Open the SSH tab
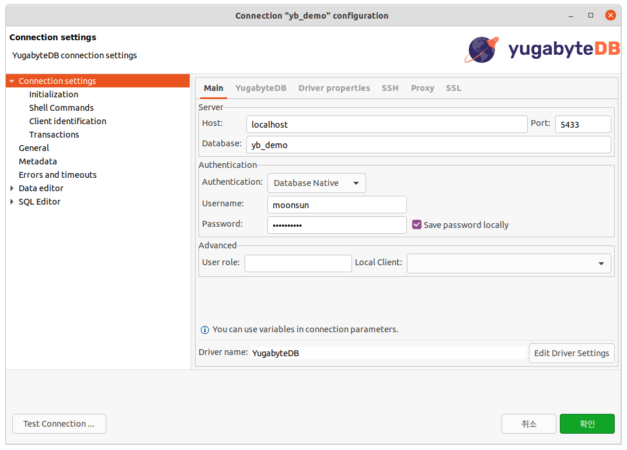Image resolution: width=627 pixels, height=450 pixels. coord(390,88)
